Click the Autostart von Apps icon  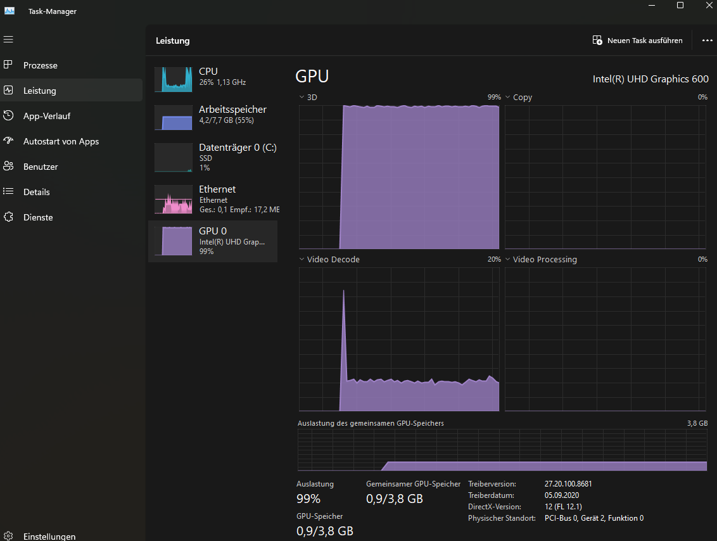click(8, 141)
